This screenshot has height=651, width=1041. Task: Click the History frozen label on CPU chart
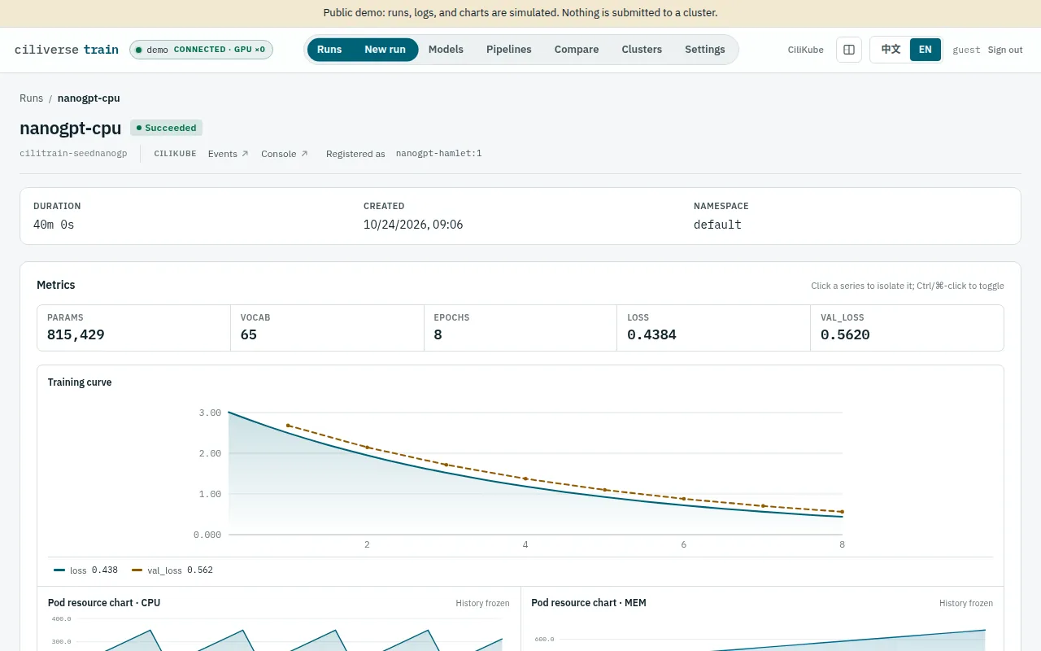pos(482,604)
